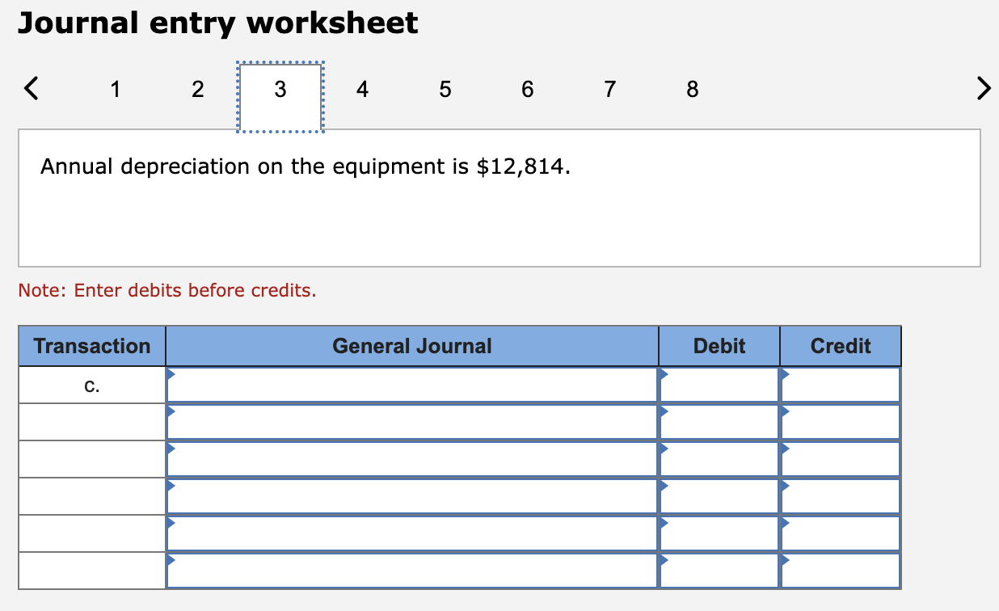The height and width of the screenshot is (611, 999).
Task: Open journal entry tab 1
Action: click(x=116, y=89)
